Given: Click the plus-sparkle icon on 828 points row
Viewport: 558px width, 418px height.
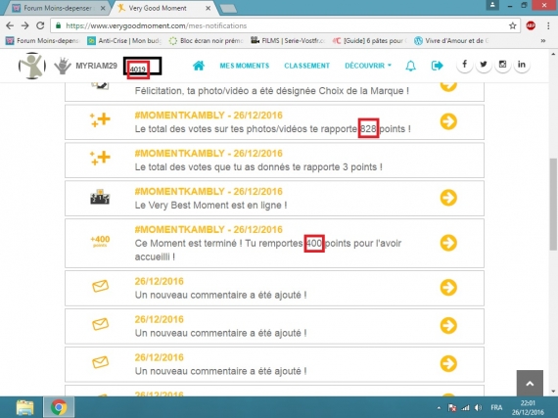Looking at the screenshot, I should pyautogui.click(x=100, y=119).
